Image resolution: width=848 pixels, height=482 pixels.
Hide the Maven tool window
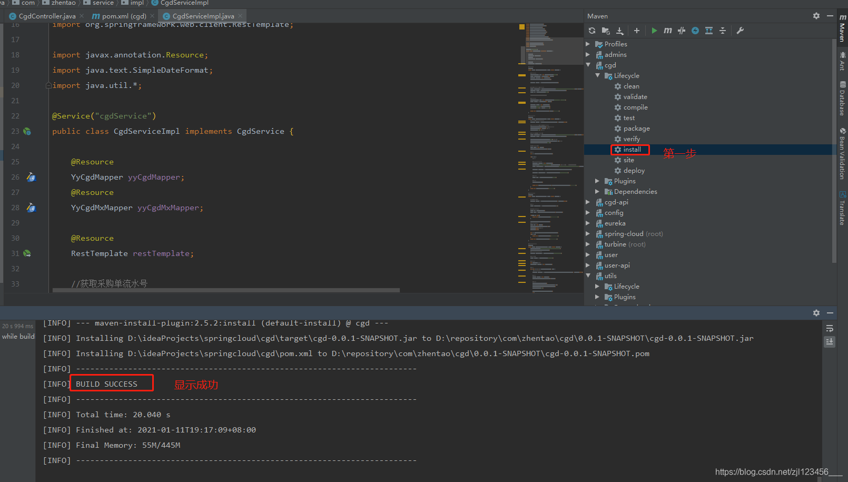click(x=830, y=16)
